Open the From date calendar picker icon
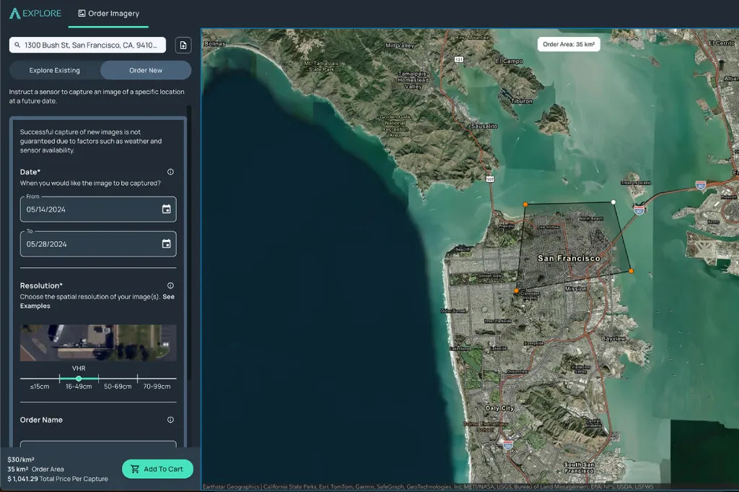 167,209
